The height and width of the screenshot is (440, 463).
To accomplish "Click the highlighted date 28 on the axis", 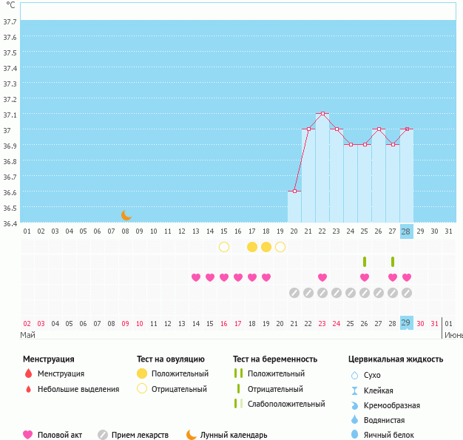I will click(406, 231).
